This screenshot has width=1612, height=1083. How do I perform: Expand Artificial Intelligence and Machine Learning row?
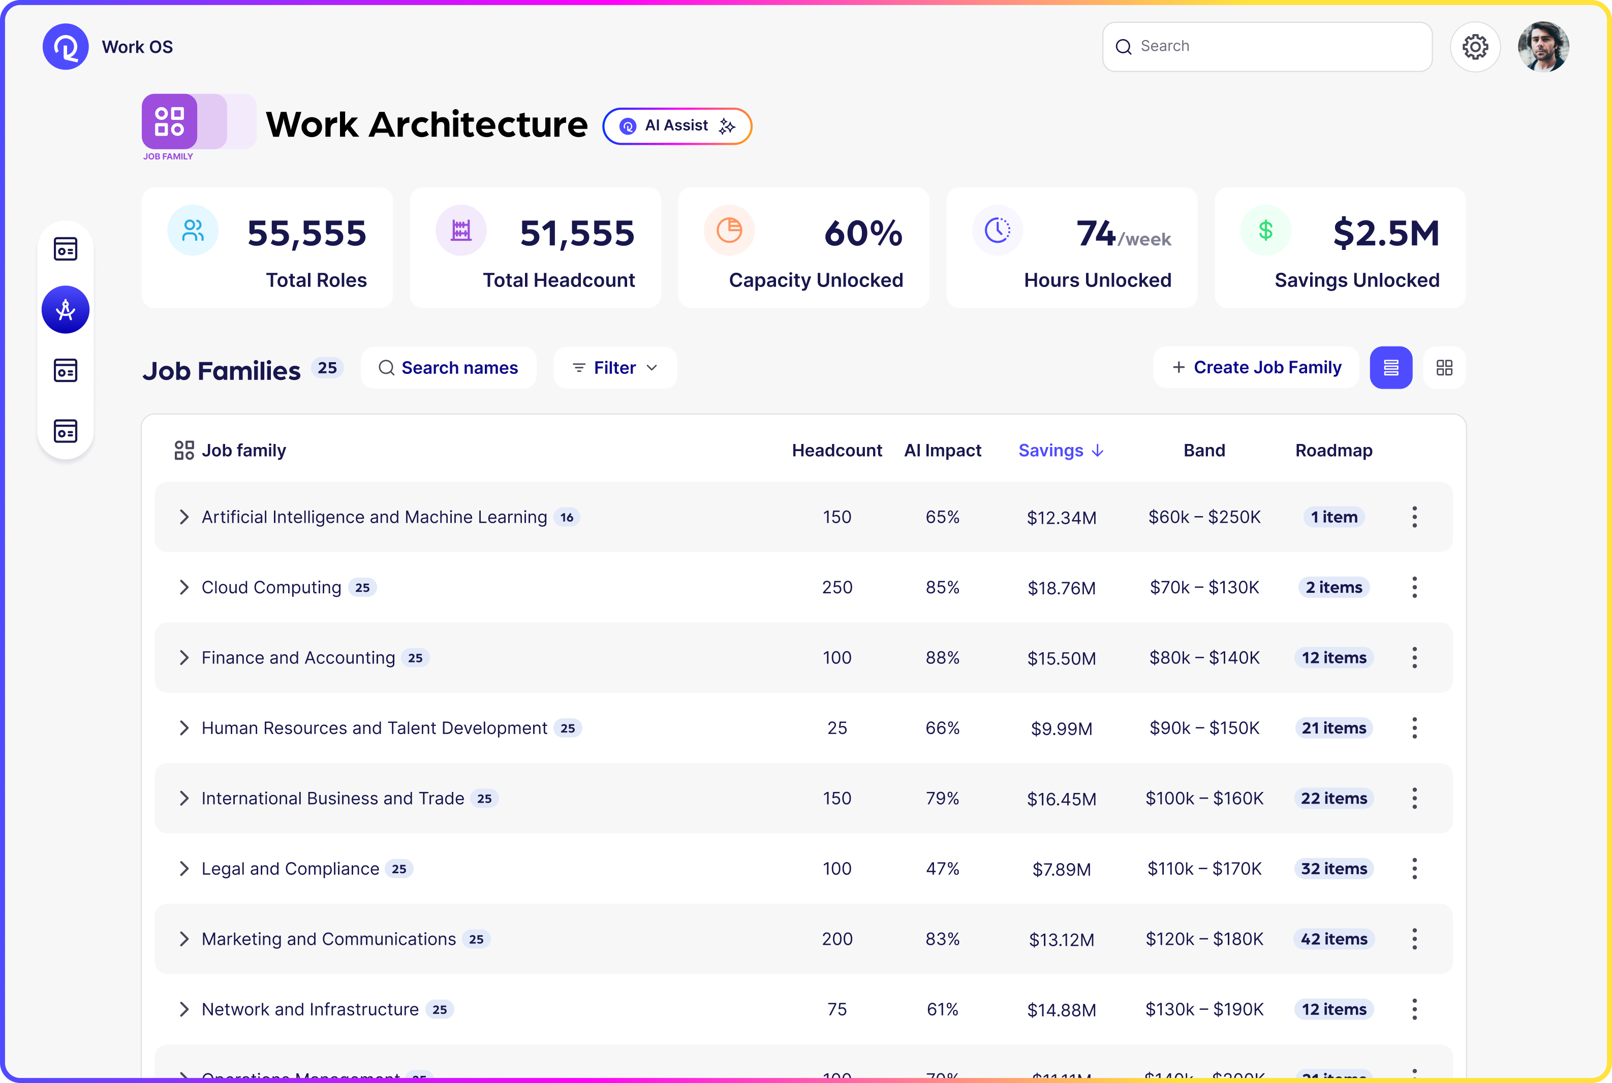pyautogui.click(x=184, y=517)
